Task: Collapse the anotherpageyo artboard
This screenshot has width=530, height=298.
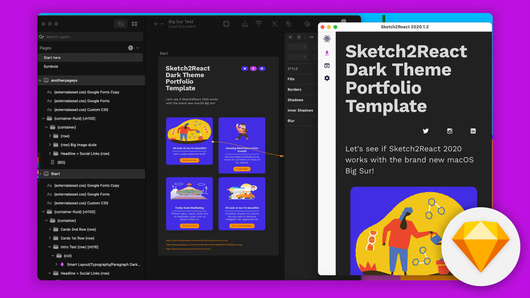Action: 40,80
